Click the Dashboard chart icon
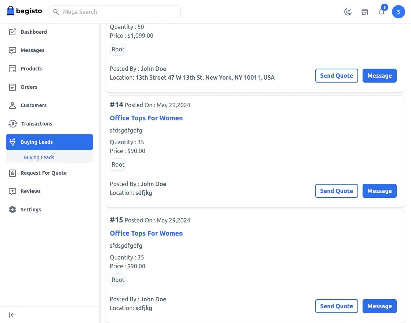Image resolution: width=411 pixels, height=323 pixels. tap(12, 32)
